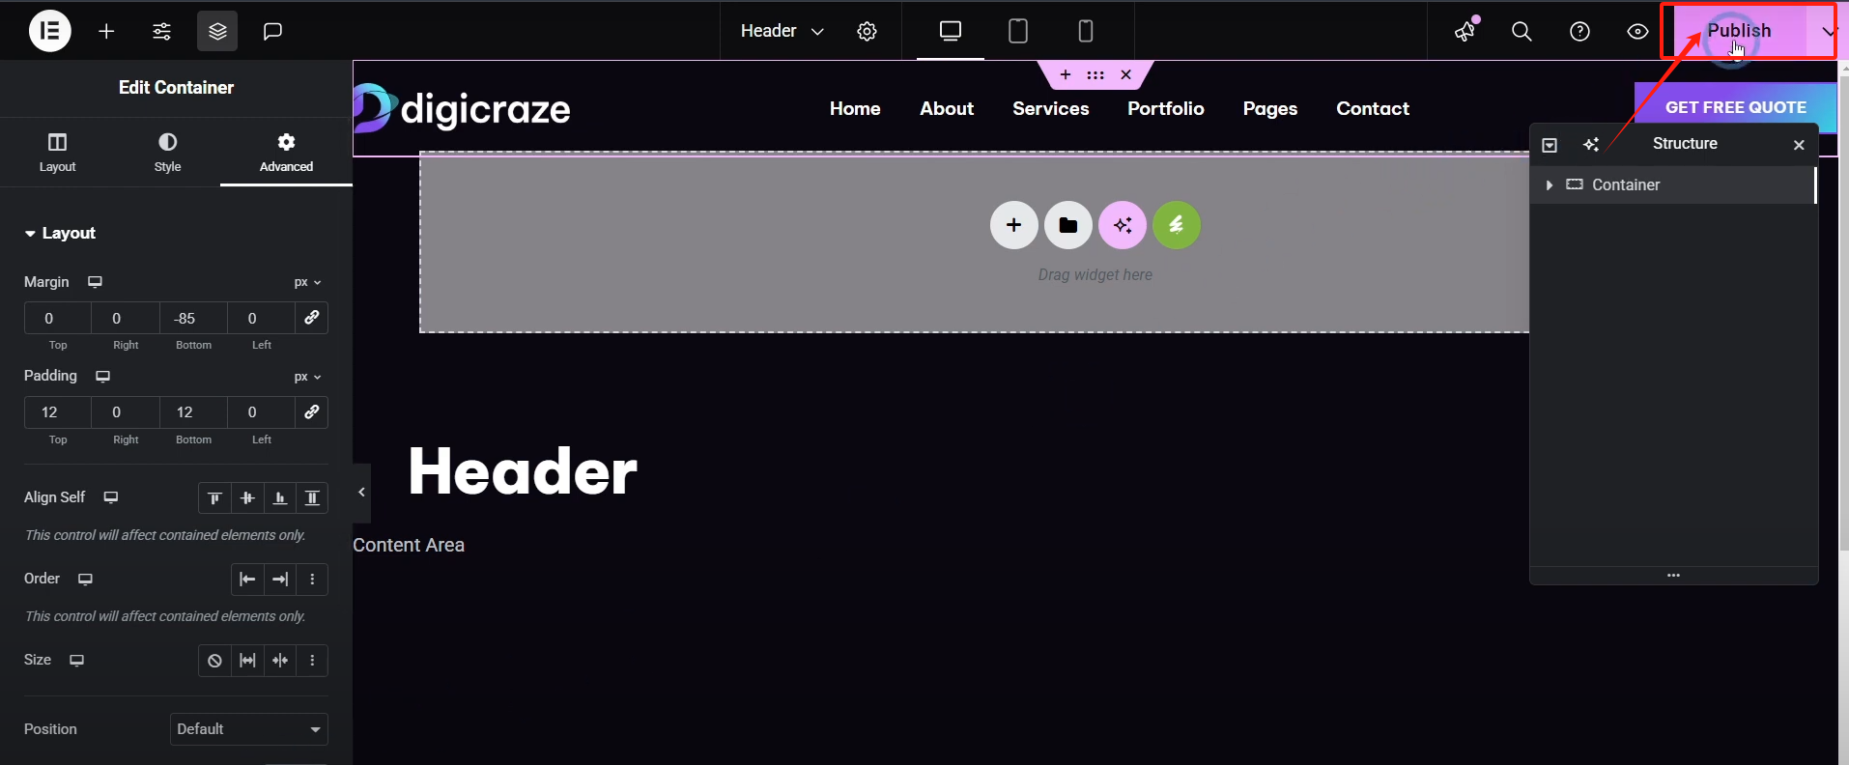This screenshot has height=765, width=1849.
Task: Expand the Container tree item
Action: (1549, 184)
